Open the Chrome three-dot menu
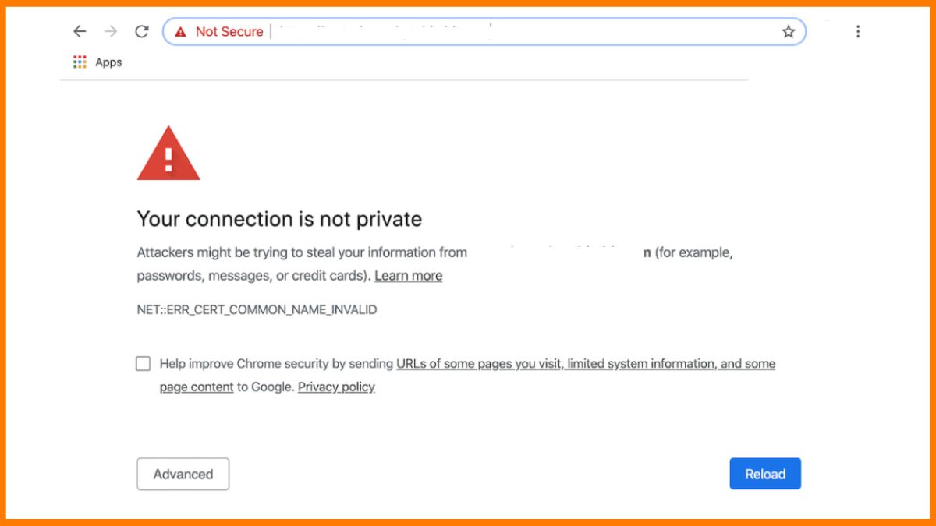The height and width of the screenshot is (526, 936). pyautogui.click(x=858, y=32)
